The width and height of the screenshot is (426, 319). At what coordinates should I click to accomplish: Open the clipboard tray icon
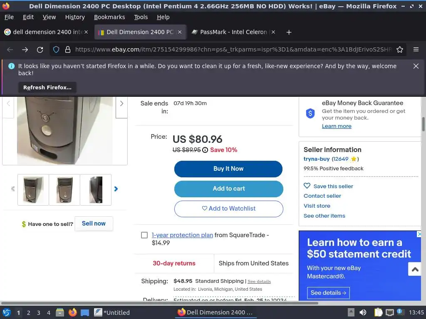tap(378, 312)
